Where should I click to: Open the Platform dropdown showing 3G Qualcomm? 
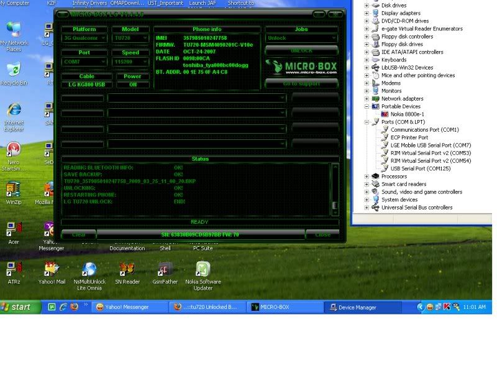[x=84, y=38]
